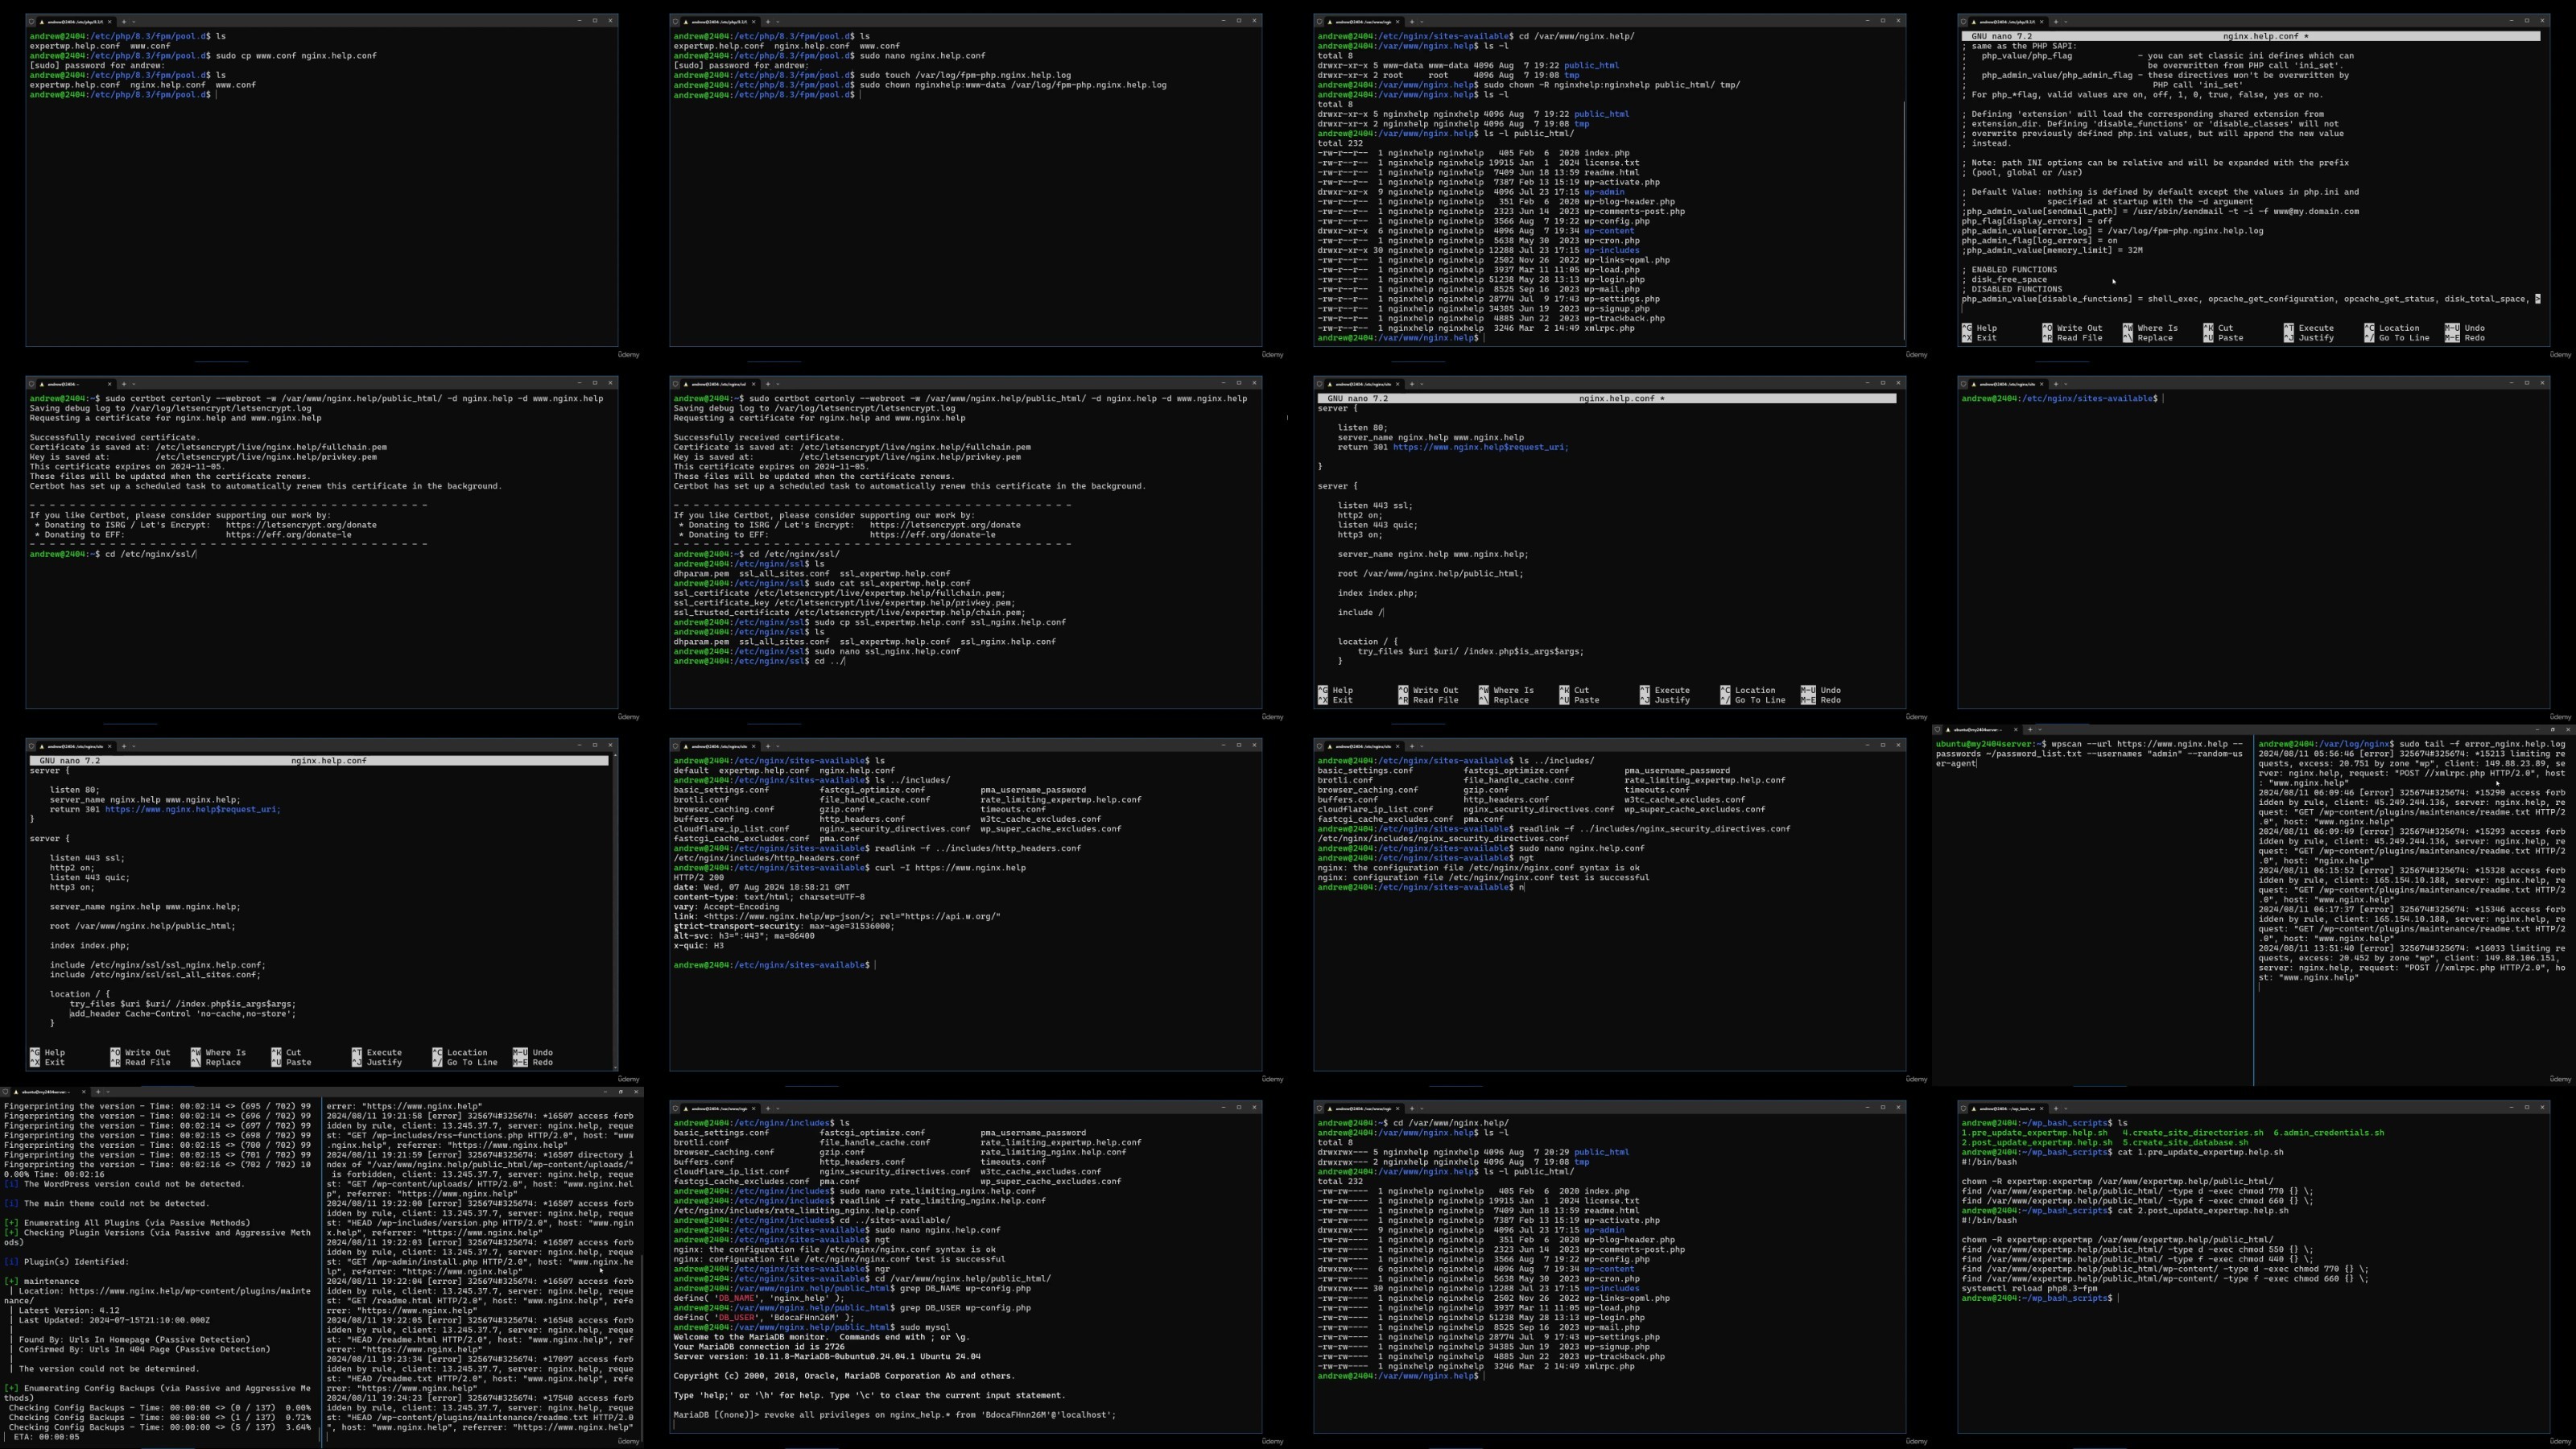Click shield icon in 'readlink nginx_security_directives' terminal

coord(1319,746)
